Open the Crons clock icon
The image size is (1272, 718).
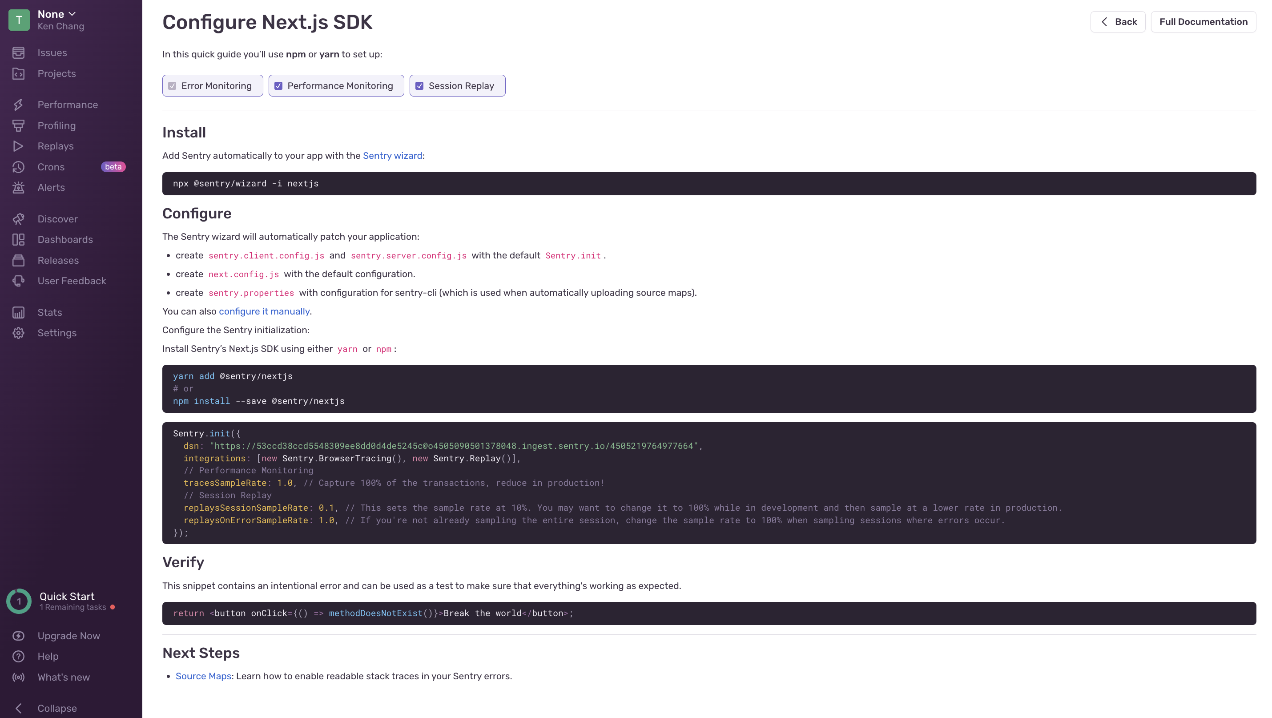point(18,167)
